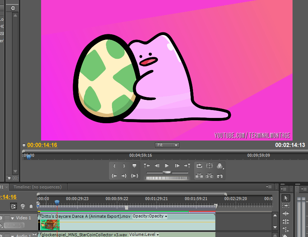
Task: Click the timeline zoom scroll bar
Action: coord(132,194)
